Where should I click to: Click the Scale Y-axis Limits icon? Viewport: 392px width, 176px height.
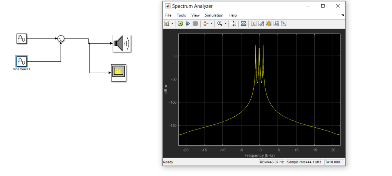[x=233, y=23]
